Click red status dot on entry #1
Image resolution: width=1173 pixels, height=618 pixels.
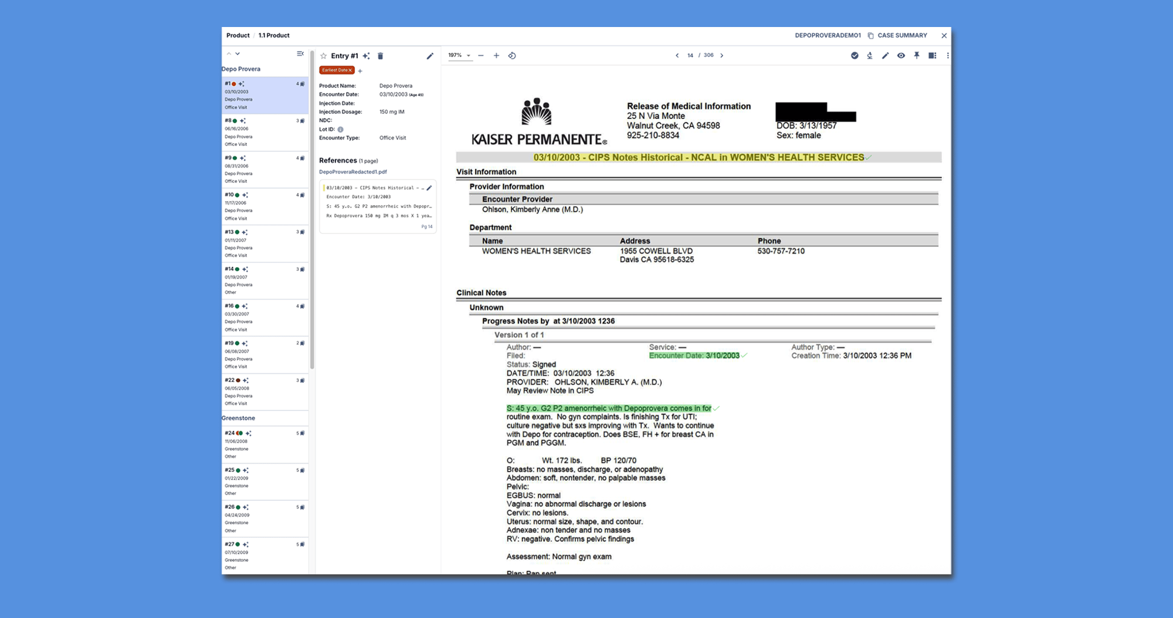[234, 84]
